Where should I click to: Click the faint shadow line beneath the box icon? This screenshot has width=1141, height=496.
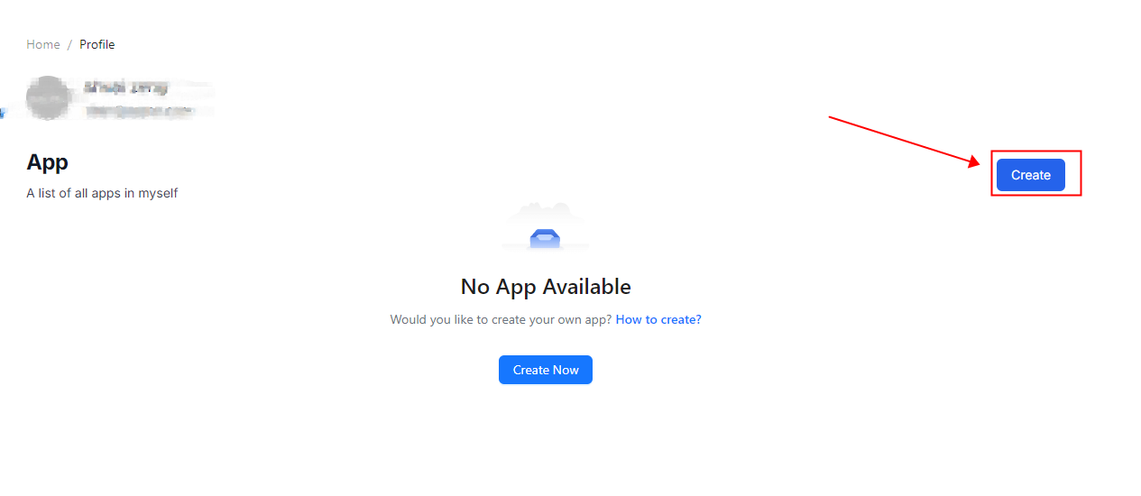(545, 247)
